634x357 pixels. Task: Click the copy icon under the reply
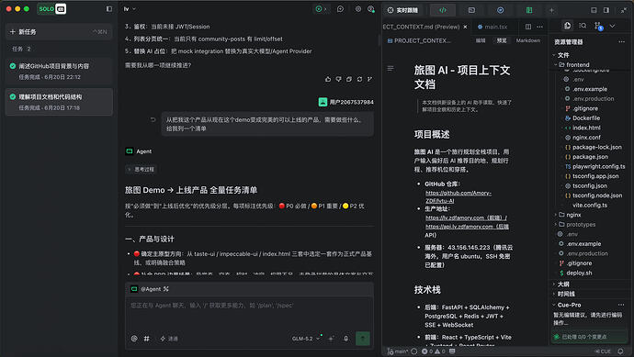(349, 79)
